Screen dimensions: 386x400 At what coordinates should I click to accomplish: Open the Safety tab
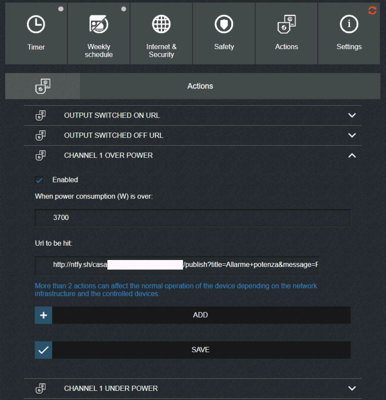[224, 33]
